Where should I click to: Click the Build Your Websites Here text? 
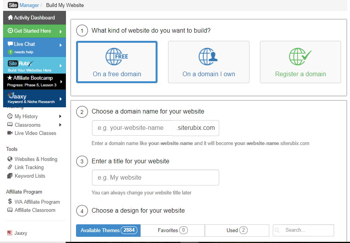coord(29,70)
